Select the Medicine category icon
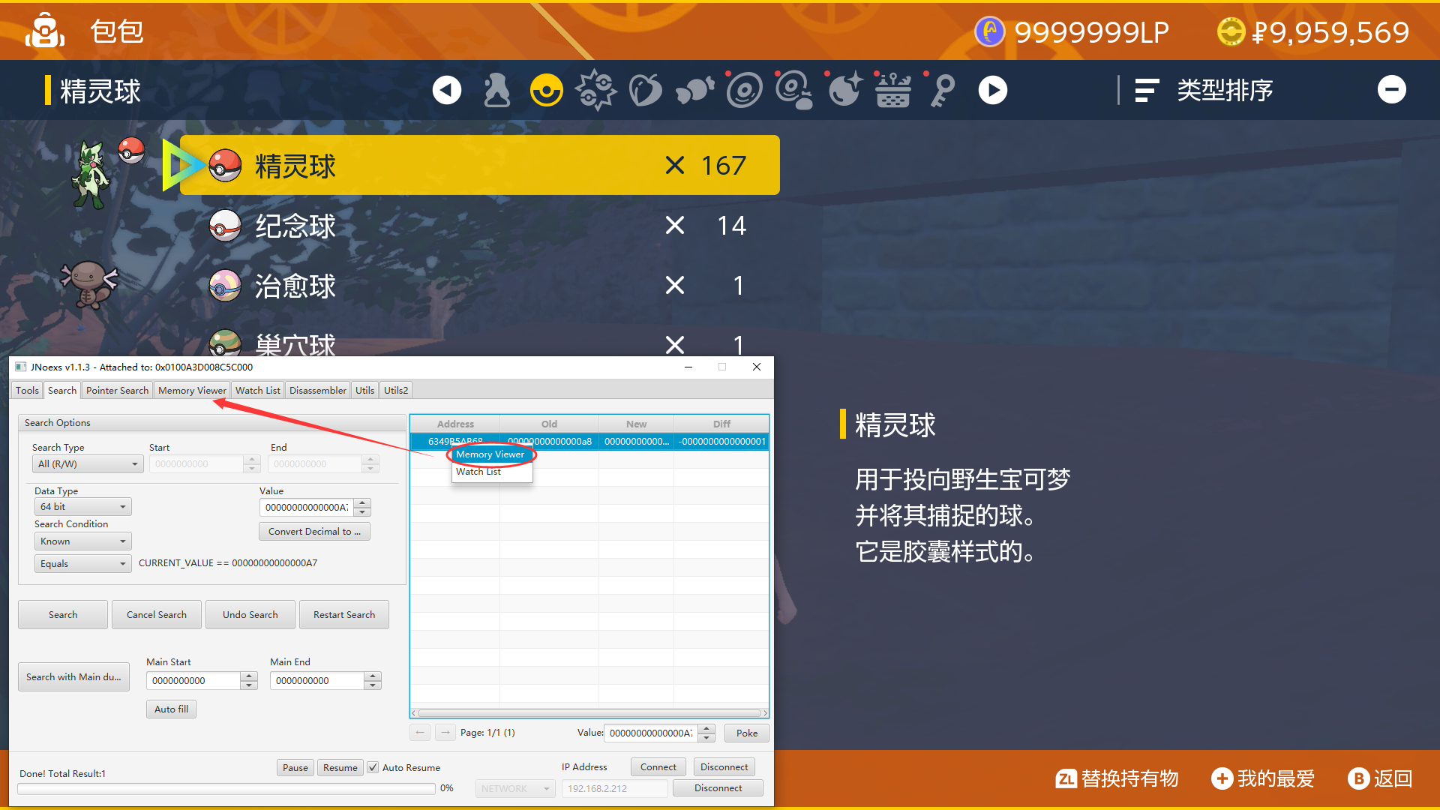Image resolution: width=1440 pixels, height=810 pixels. pos(496,91)
